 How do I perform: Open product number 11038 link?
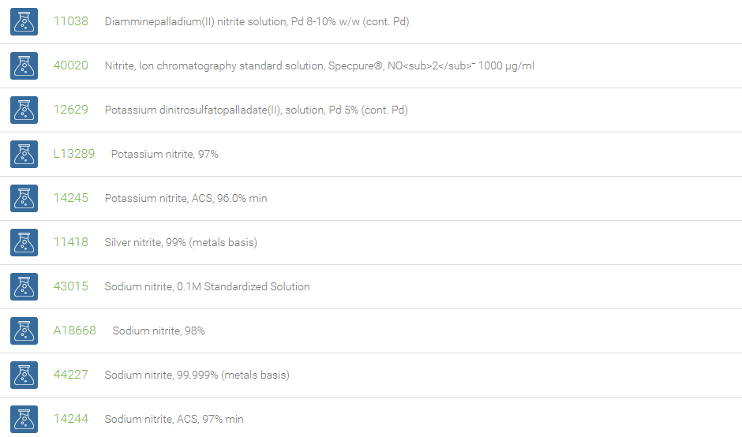click(70, 21)
